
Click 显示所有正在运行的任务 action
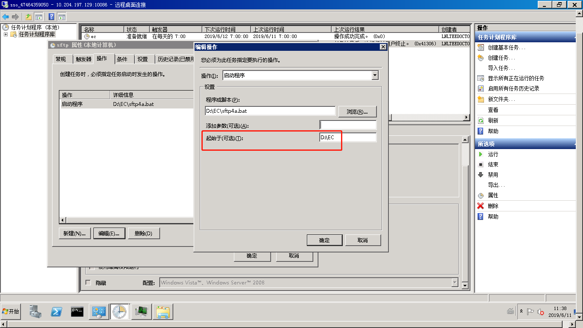coord(516,78)
